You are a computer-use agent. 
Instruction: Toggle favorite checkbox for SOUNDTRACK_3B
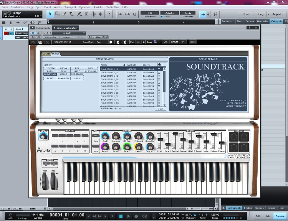(x=159, y=93)
